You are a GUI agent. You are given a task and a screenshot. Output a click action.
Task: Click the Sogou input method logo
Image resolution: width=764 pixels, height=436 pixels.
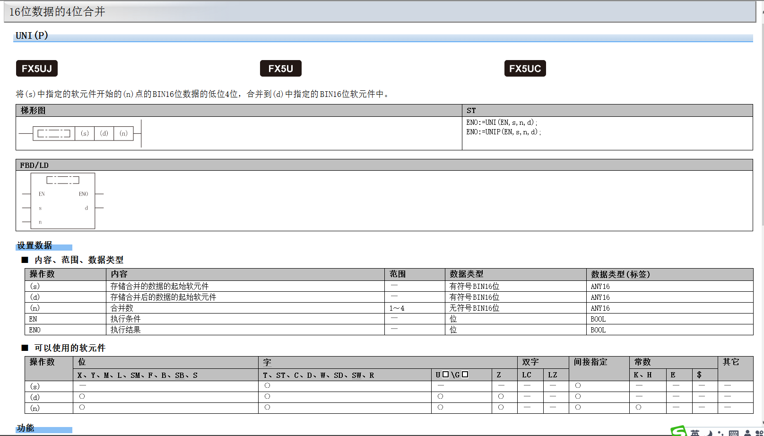tap(678, 431)
